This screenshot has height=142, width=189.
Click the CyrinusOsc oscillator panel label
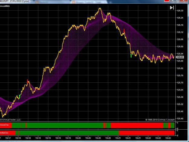(x=4, y=125)
